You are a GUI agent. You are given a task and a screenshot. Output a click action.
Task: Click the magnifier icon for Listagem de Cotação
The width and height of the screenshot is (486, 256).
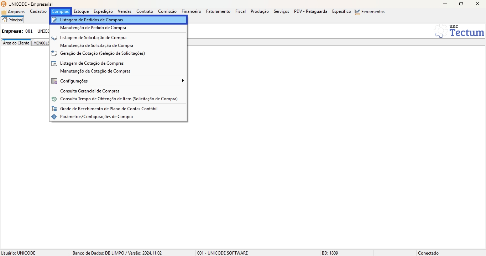[x=54, y=63]
